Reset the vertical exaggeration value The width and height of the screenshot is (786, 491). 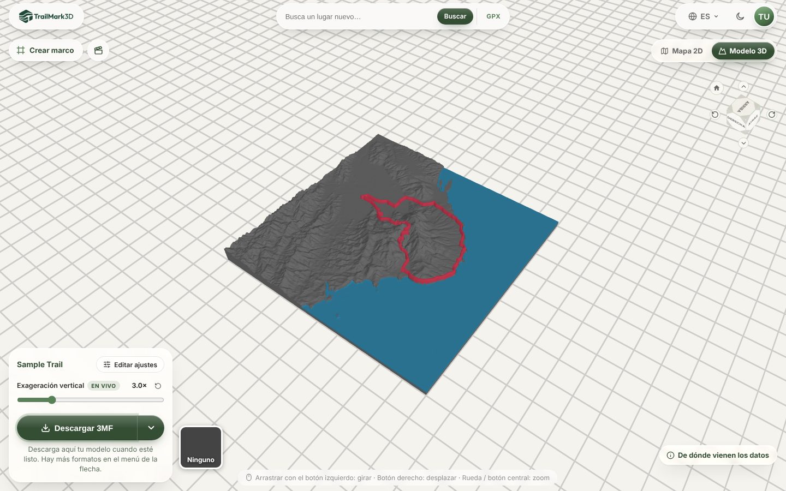158,386
